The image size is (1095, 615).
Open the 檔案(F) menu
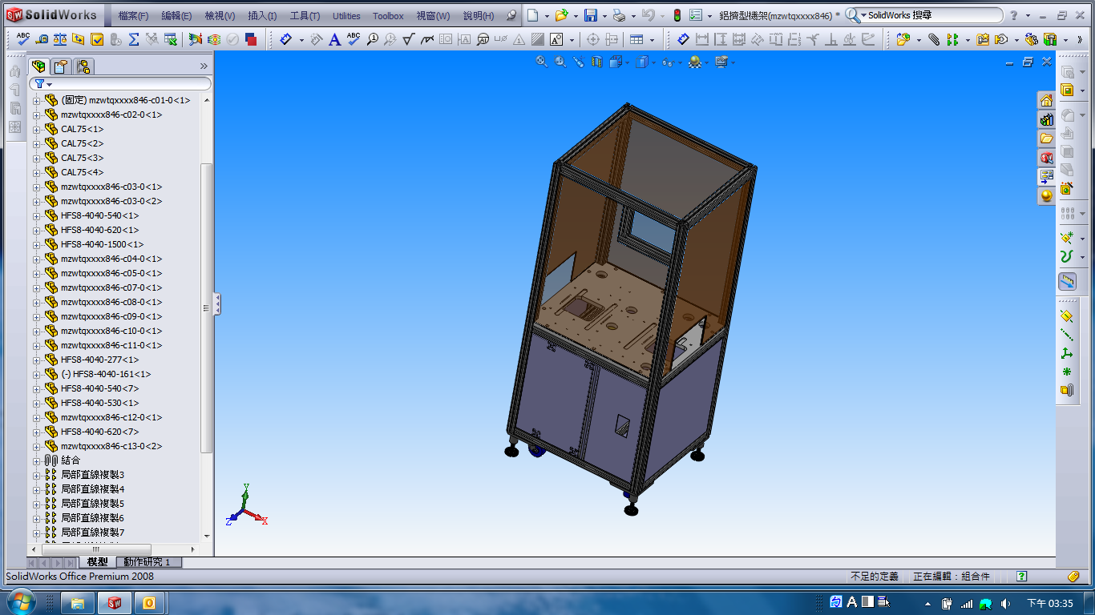(x=133, y=16)
